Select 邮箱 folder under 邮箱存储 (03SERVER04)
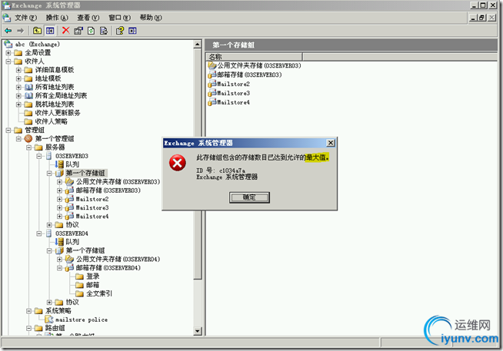The height and width of the screenshot is (351, 503). click(93, 285)
